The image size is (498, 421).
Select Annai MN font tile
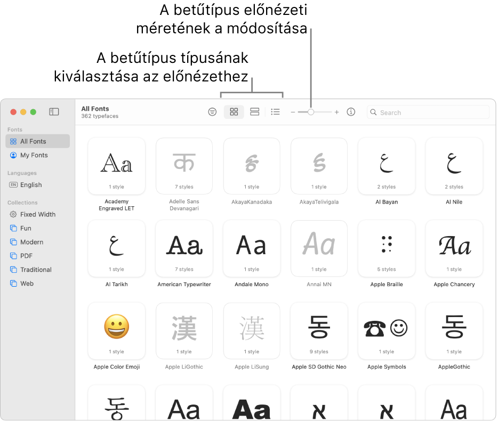(319, 248)
